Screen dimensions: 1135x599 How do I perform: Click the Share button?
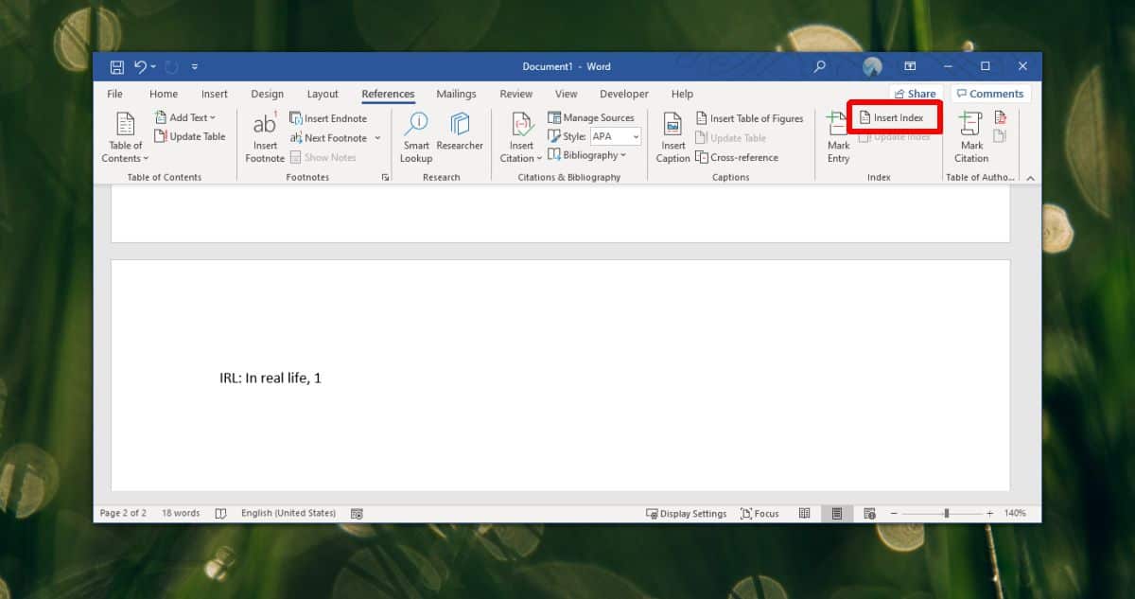(x=915, y=93)
